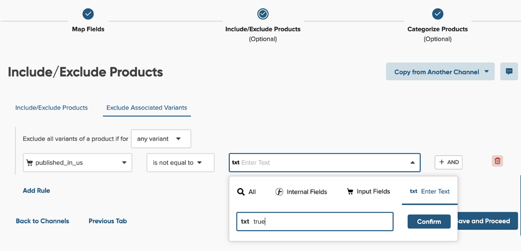
Task: Open Copy from Another Channel dropdown
Action: [440, 72]
